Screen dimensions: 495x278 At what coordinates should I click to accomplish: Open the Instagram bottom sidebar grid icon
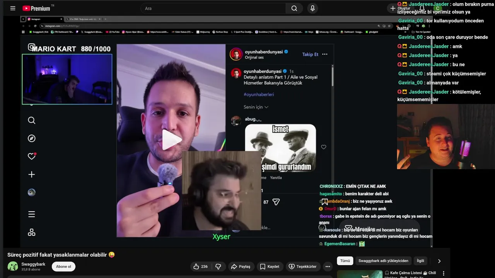[32, 232]
